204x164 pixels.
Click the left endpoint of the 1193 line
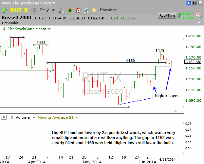tap(34, 45)
